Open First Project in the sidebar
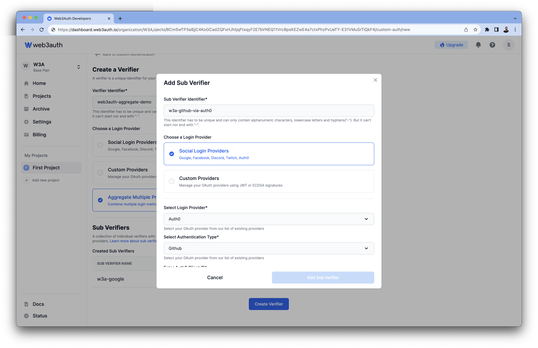538x348 pixels. [x=51, y=168]
